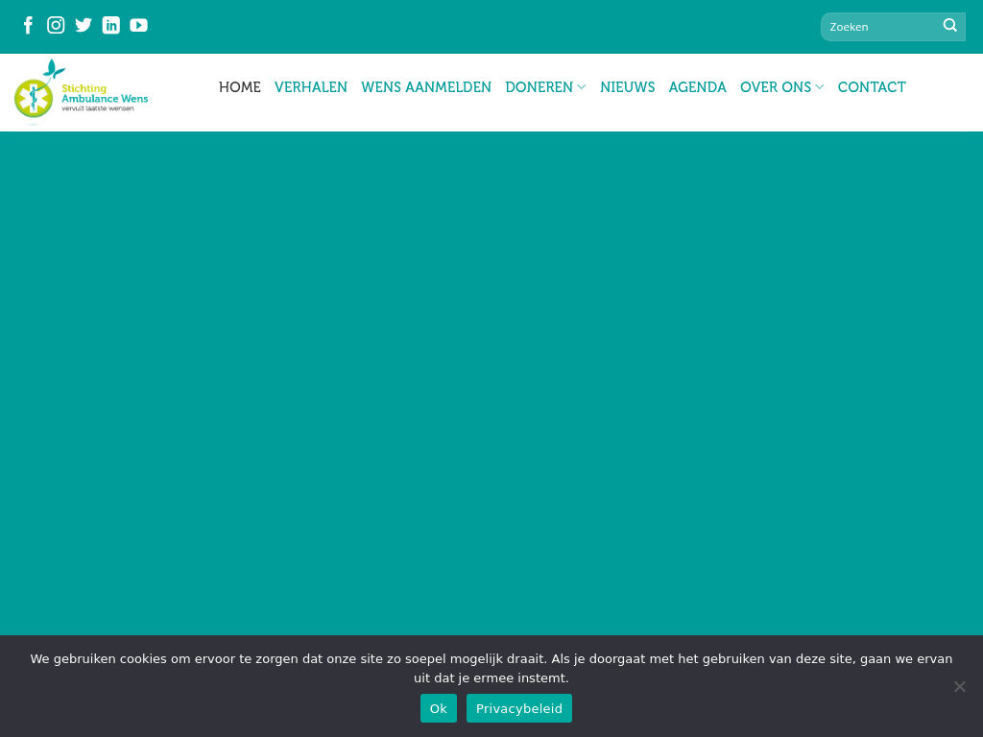Go to the Home menu item

[x=240, y=87]
